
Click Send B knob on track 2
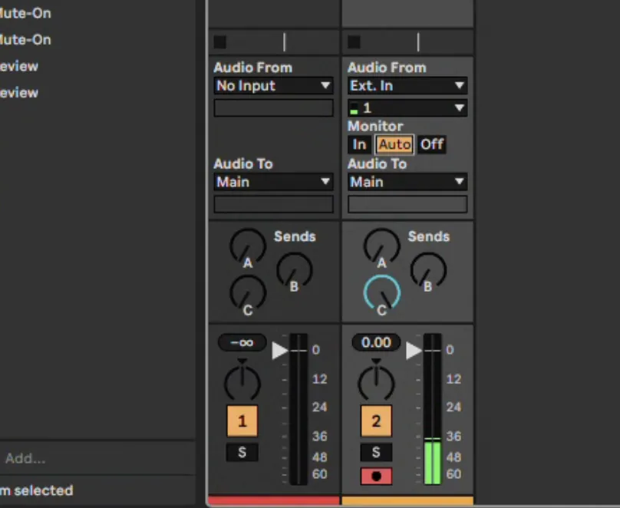click(428, 271)
